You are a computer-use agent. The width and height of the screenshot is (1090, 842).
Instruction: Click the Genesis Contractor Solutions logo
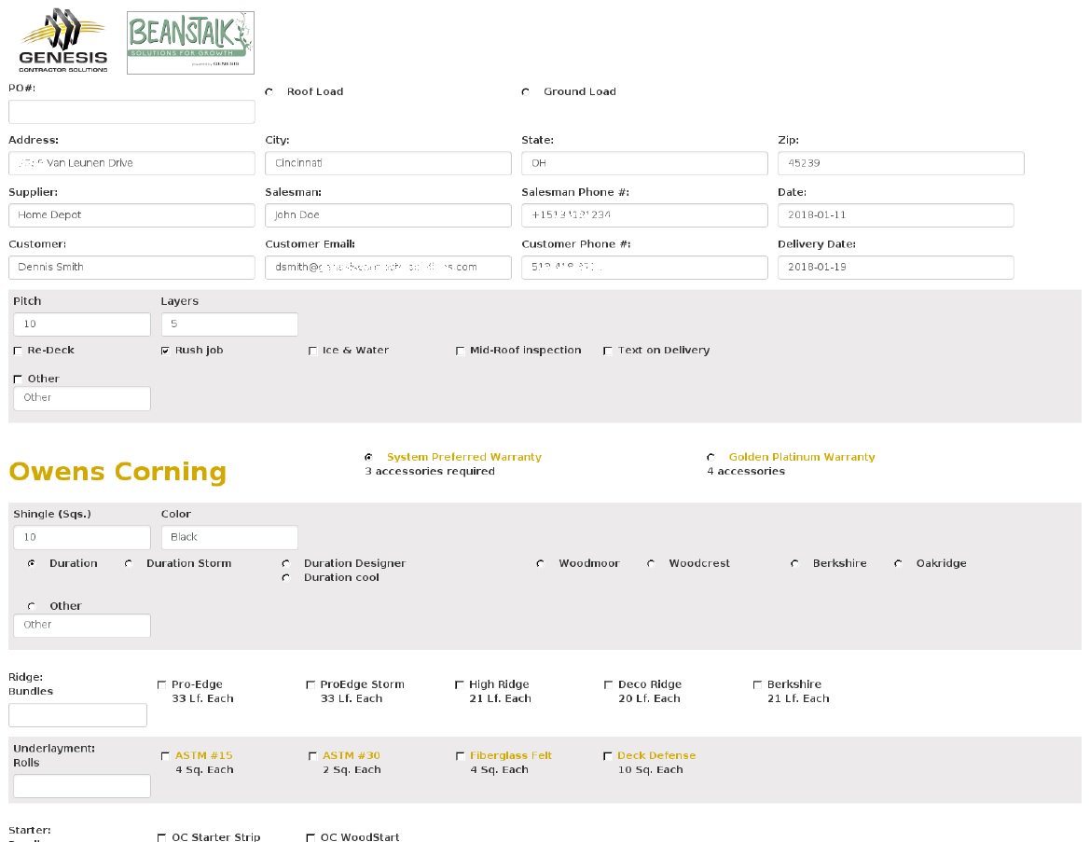(x=62, y=41)
